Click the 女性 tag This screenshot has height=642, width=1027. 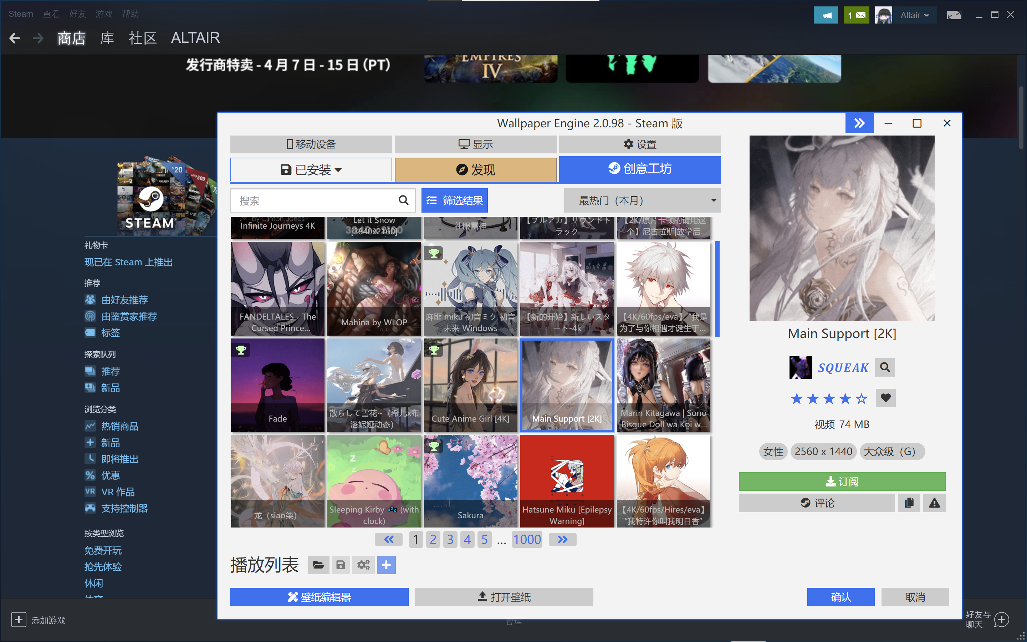point(773,451)
